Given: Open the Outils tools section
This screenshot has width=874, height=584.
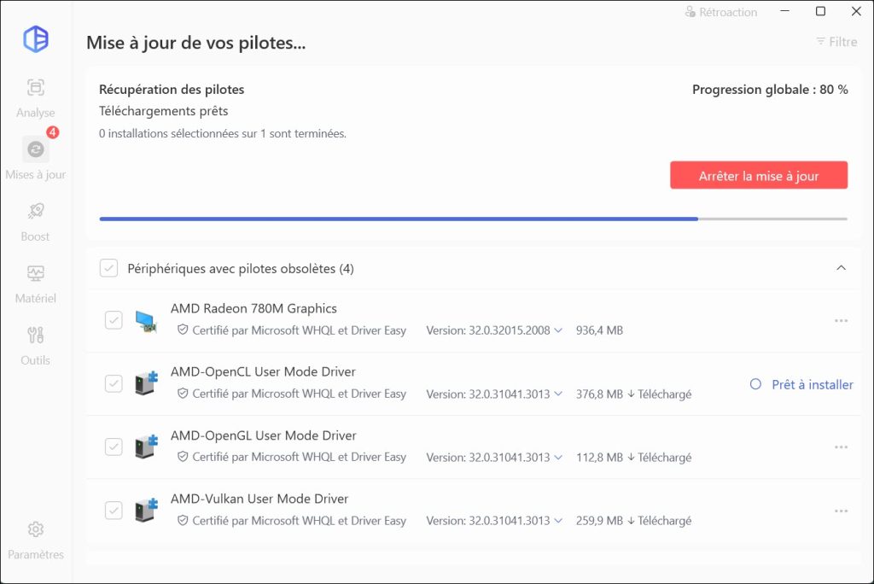Looking at the screenshot, I should [36, 346].
